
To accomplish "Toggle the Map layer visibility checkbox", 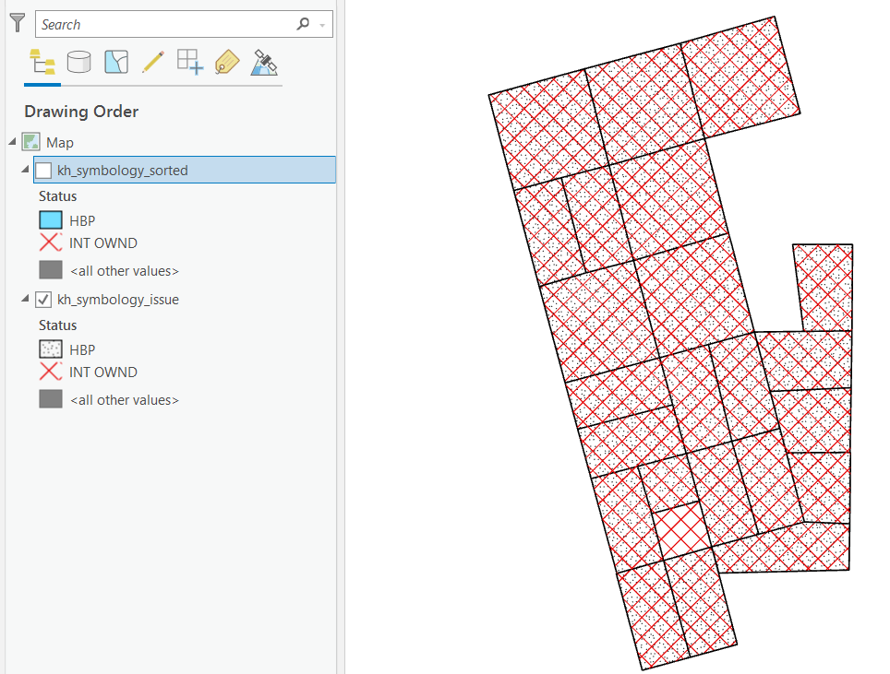I will (30, 142).
